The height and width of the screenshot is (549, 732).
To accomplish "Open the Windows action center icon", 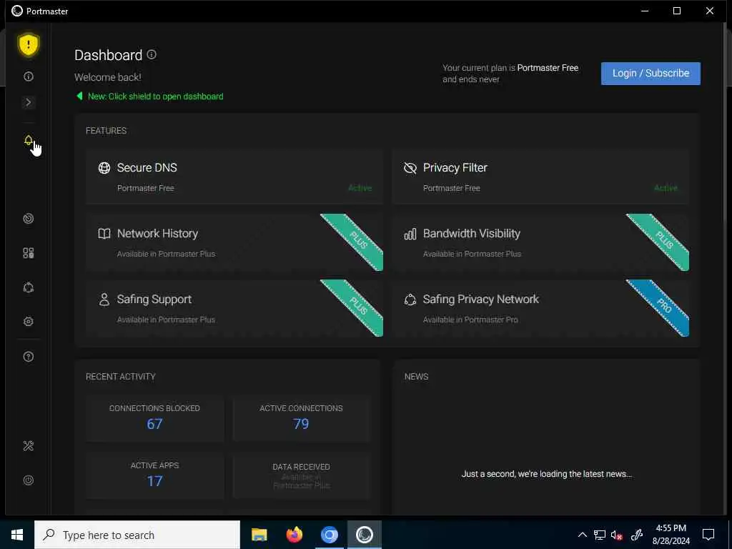I will pyautogui.click(x=708, y=535).
